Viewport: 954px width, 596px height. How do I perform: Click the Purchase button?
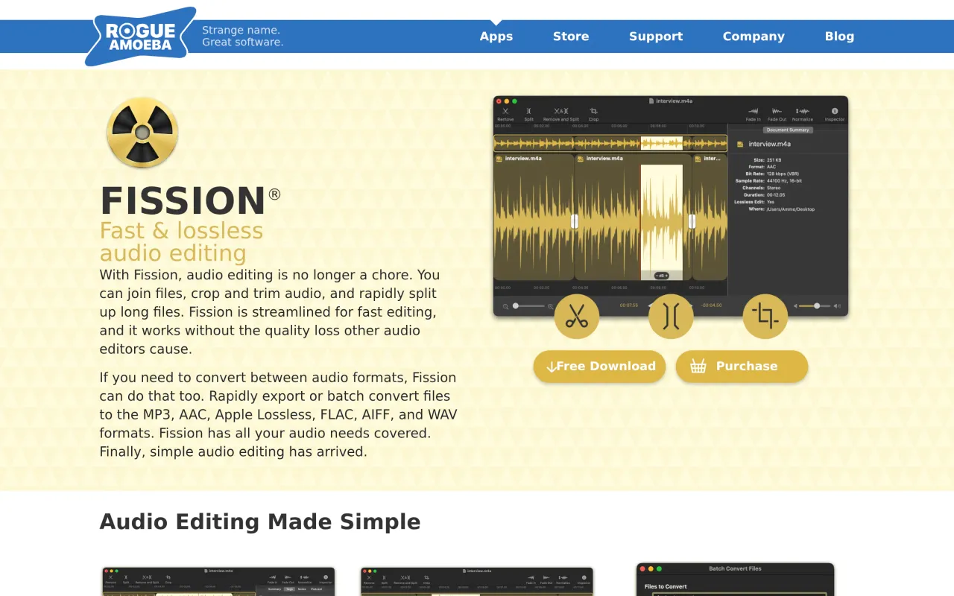tap(742, 367)
